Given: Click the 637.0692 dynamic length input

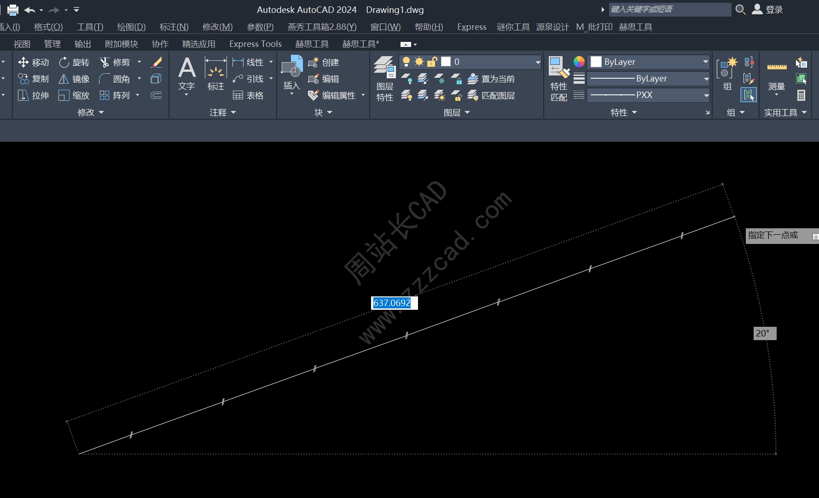Looking at the screenshot, I should [x=395, y=303].
